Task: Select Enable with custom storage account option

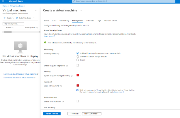Action: pos(78,56)
